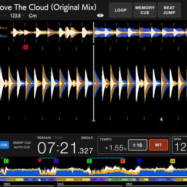Select green hot cue E on overview
This screenshot has width=187, height=187.
tap(89, 161)
